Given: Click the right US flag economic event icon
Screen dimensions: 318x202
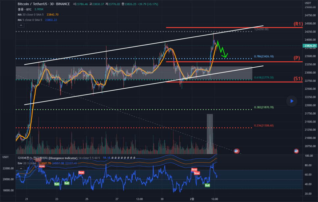Looking at the screenshot, I should point(296,151).
